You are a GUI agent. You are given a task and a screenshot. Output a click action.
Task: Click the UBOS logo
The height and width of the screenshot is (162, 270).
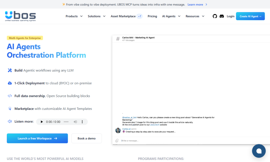[x=20, y=16]
